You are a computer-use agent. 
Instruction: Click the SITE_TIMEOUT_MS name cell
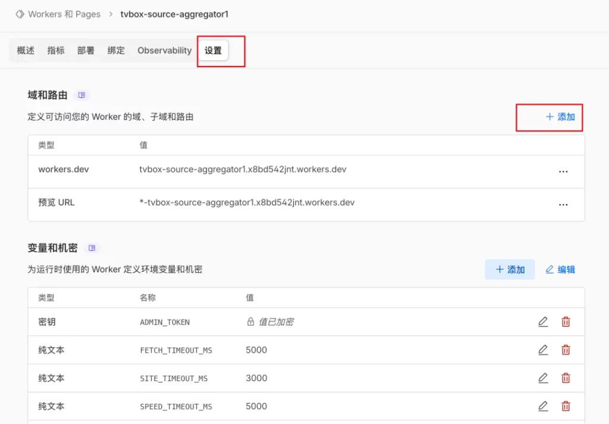[x=174, y=379]
